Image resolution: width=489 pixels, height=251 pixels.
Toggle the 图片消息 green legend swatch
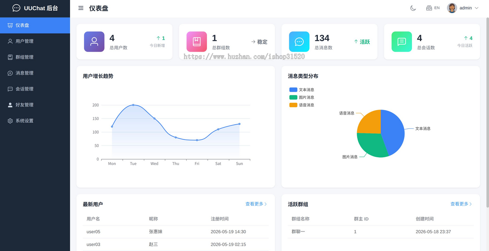coord(293,97)
